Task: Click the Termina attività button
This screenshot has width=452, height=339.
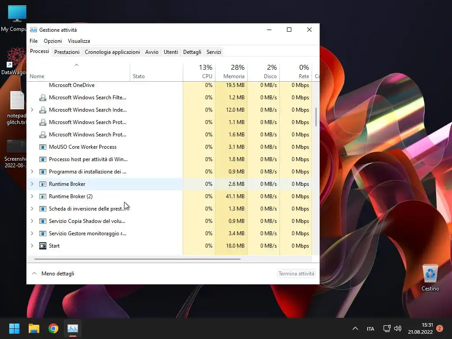Action: [x=296, y=274]
